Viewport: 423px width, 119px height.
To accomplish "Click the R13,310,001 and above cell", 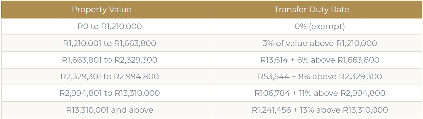I will (106, 110).
